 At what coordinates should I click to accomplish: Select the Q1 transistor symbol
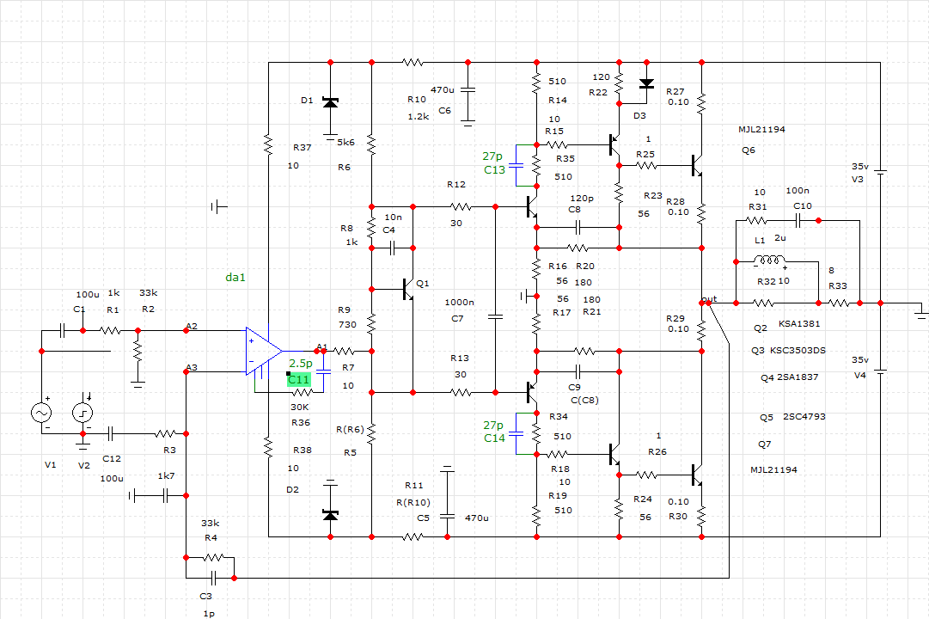pos(407,290)
